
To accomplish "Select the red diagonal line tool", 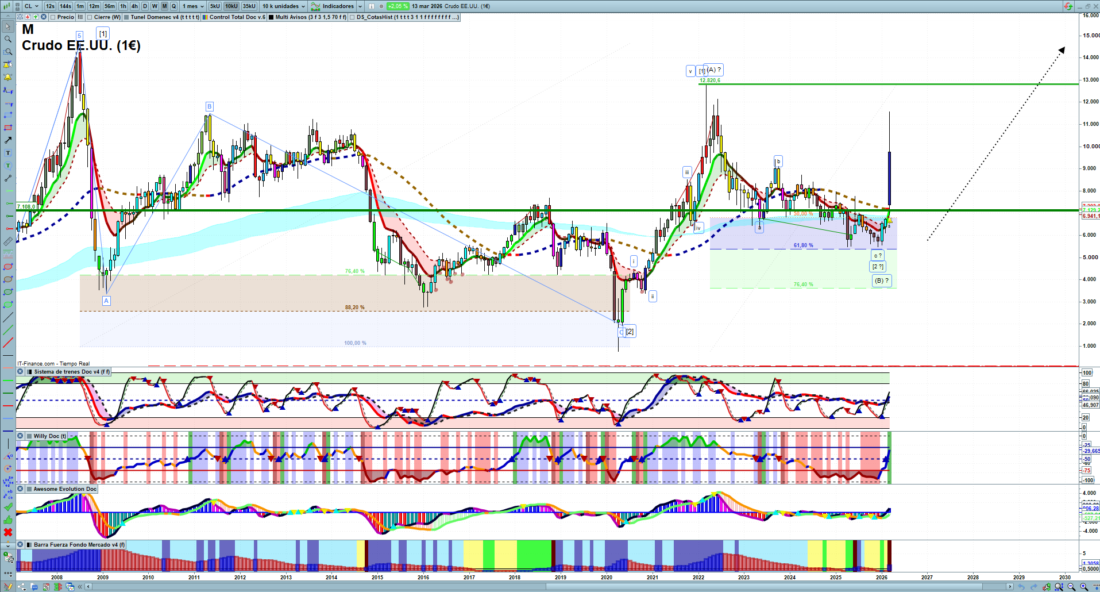I will pos(8,343).
